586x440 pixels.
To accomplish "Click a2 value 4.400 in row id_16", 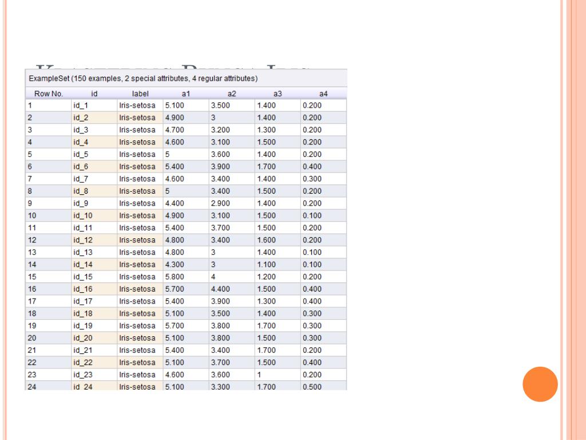I will click(x=232, y=289).
